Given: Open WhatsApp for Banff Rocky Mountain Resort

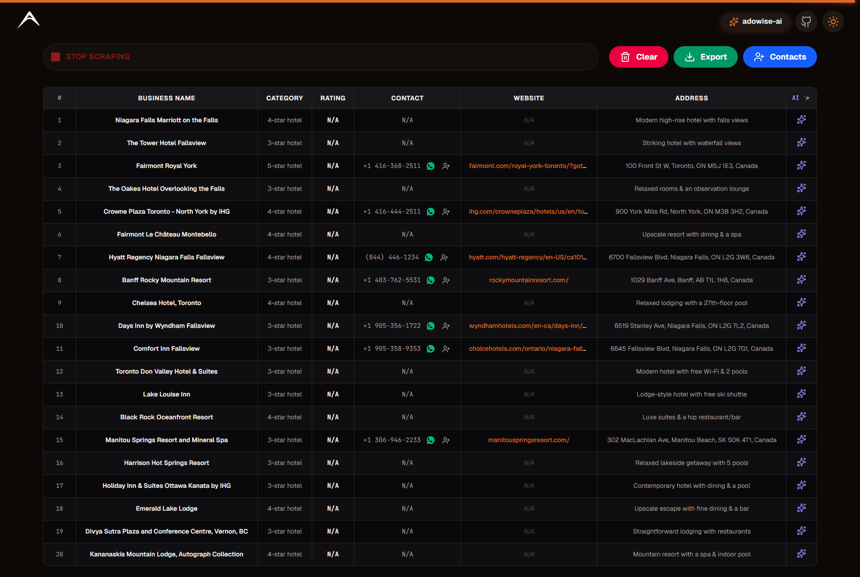Looking at the screenshot, I should coord(430,280).
